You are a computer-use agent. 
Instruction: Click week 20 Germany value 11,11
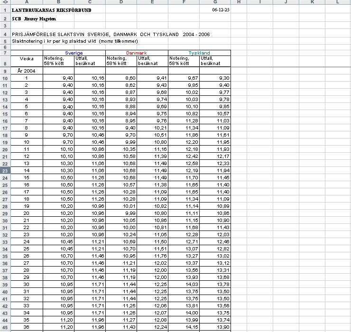click(184, 213)
